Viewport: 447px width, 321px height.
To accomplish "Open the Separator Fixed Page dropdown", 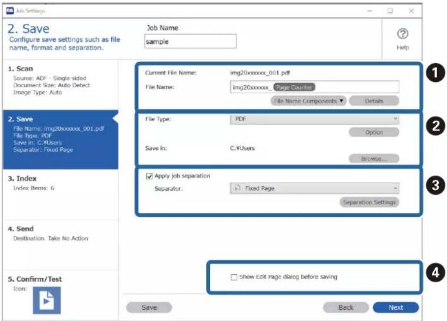I will tap(315, 188).
